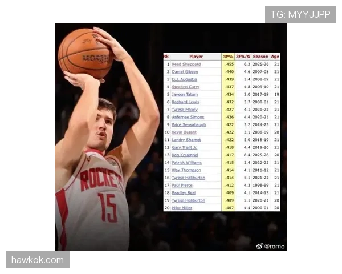Click the 2009-10 season cell
Image resolution: width=342 pixels, height=274 pixels.
pos(260,87)
